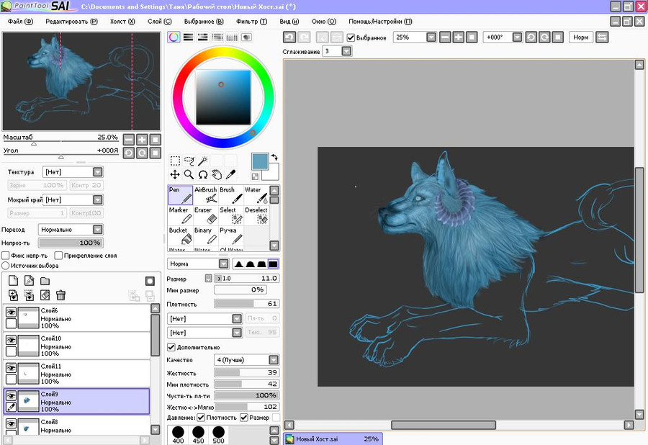Open the Файл menu
Viewport: 648px width, 445px height.
pyautogui.click(x=20, y=22)
